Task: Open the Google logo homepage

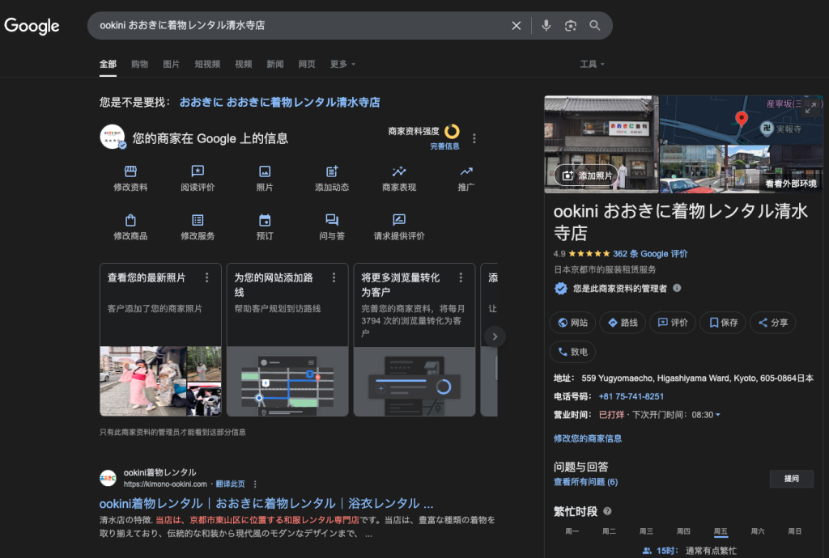Action: (32, 25)
